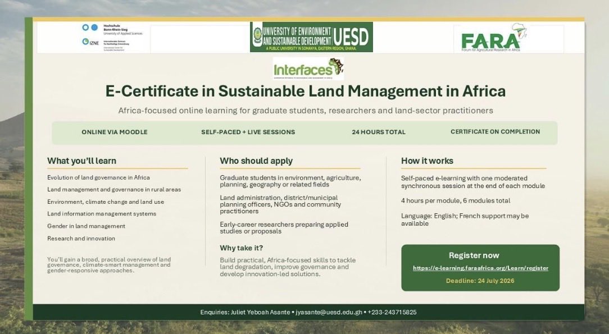Open the e-learning.faraafrica.org registration link

480,268
